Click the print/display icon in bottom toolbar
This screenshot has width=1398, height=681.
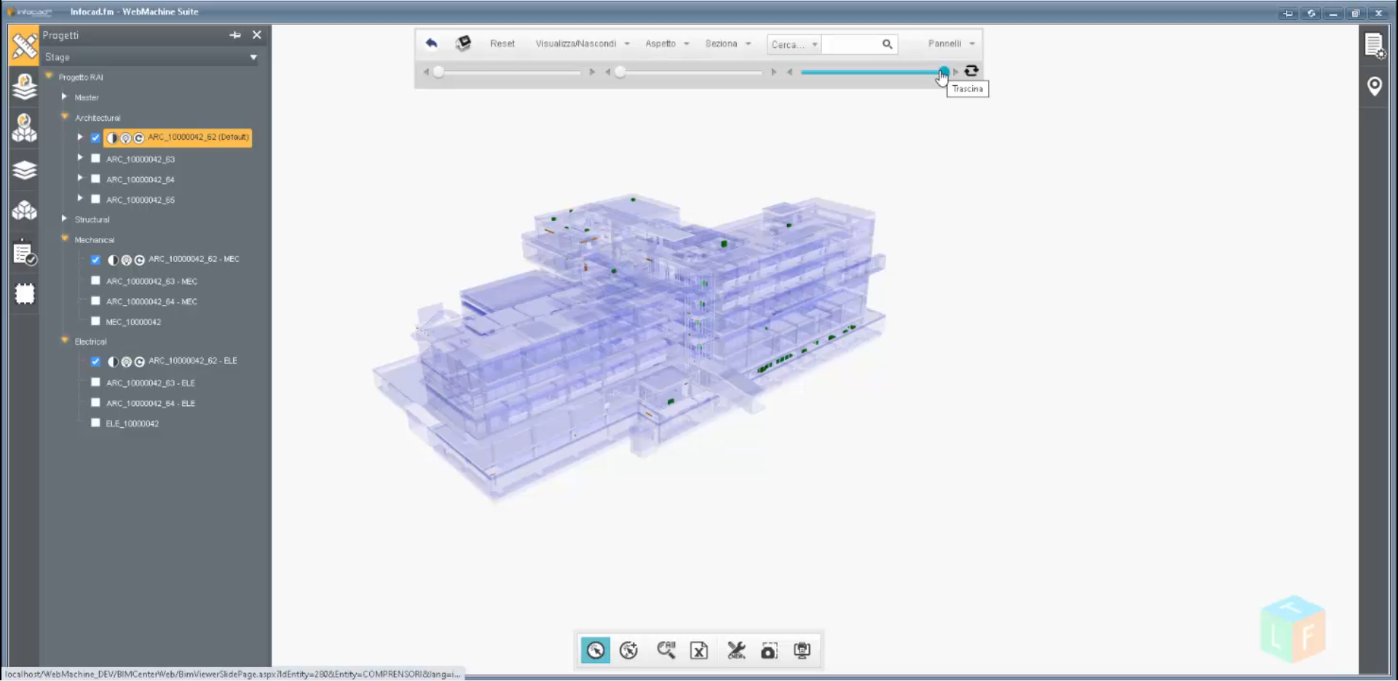coord(802,650)
